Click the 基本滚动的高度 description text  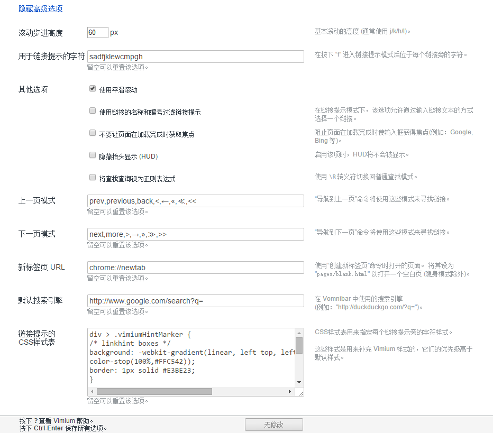point(362,31)
